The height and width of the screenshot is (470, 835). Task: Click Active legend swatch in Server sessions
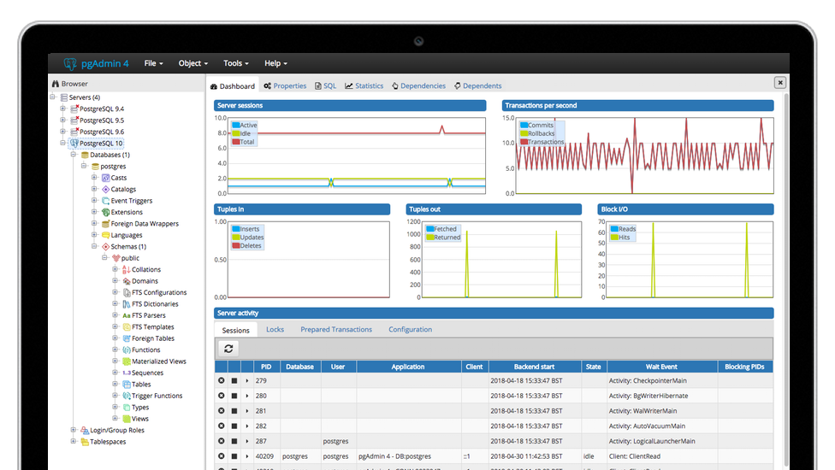236,125
